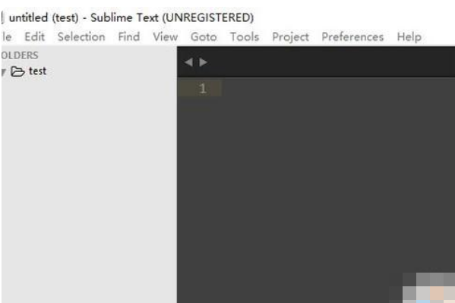Image resolution: width=455 pixels, height=303 pixels.
Task: Click line number 1 in the gutter
Action: 203,88
